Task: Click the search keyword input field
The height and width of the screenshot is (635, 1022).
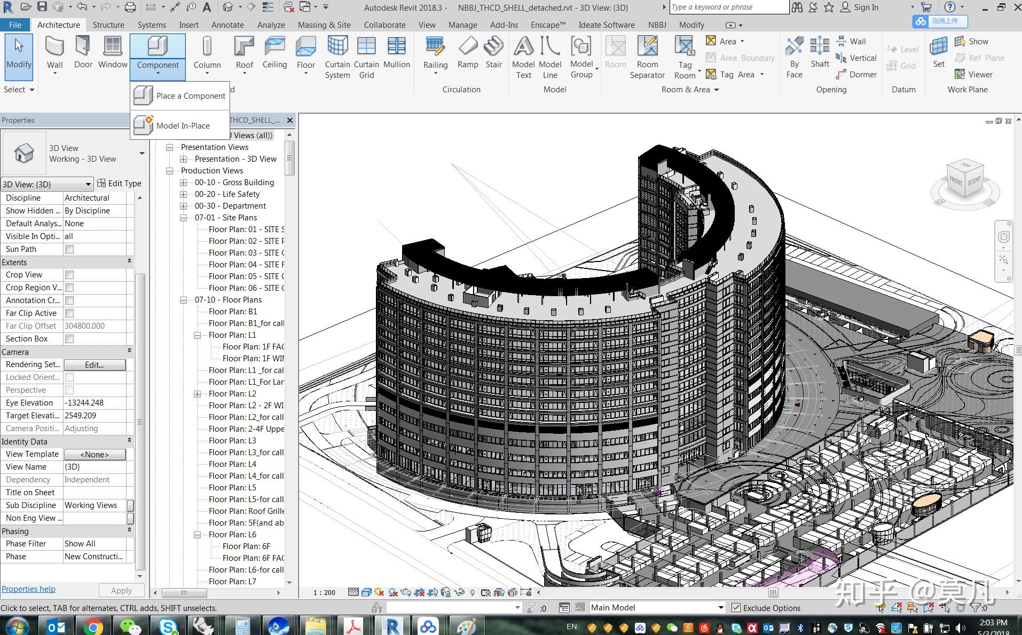Action: tap(729, 7)
